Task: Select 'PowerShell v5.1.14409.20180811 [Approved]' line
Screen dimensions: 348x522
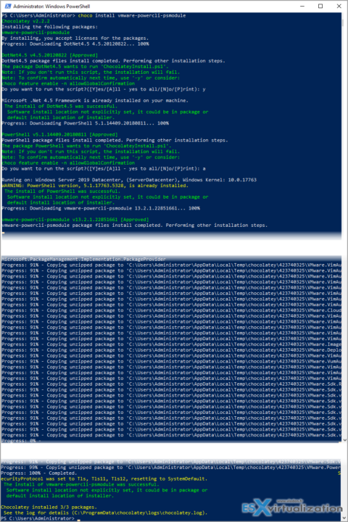Action: pyautogui.click(x=59, y=135)
